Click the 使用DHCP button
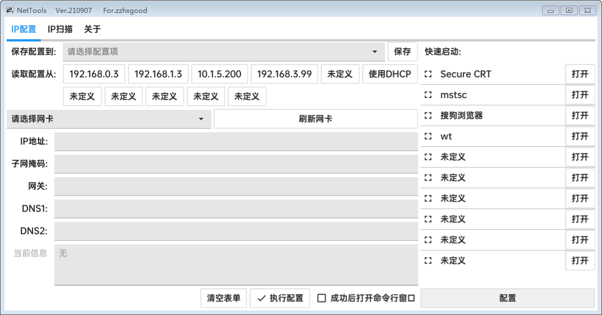Image resolution: width=602 pixels, height=315 pixels. [x=390, y=74]
